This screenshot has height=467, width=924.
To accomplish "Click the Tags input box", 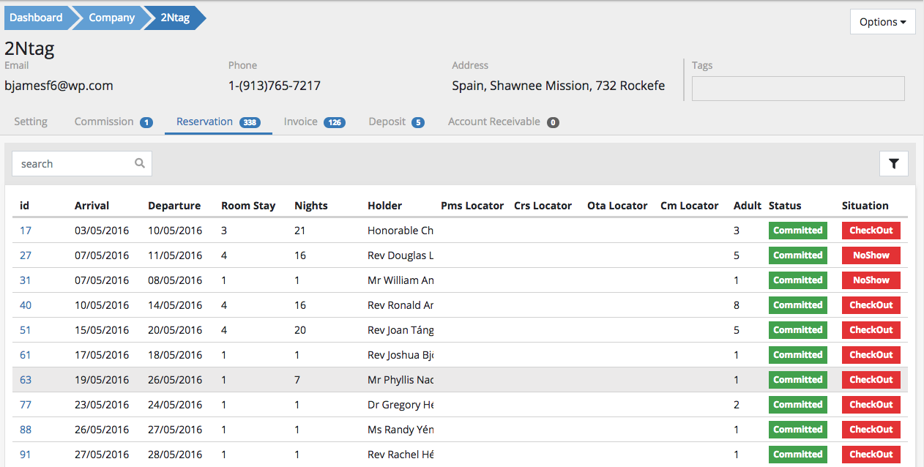I will pyautogui.click(x=798, y=89).
